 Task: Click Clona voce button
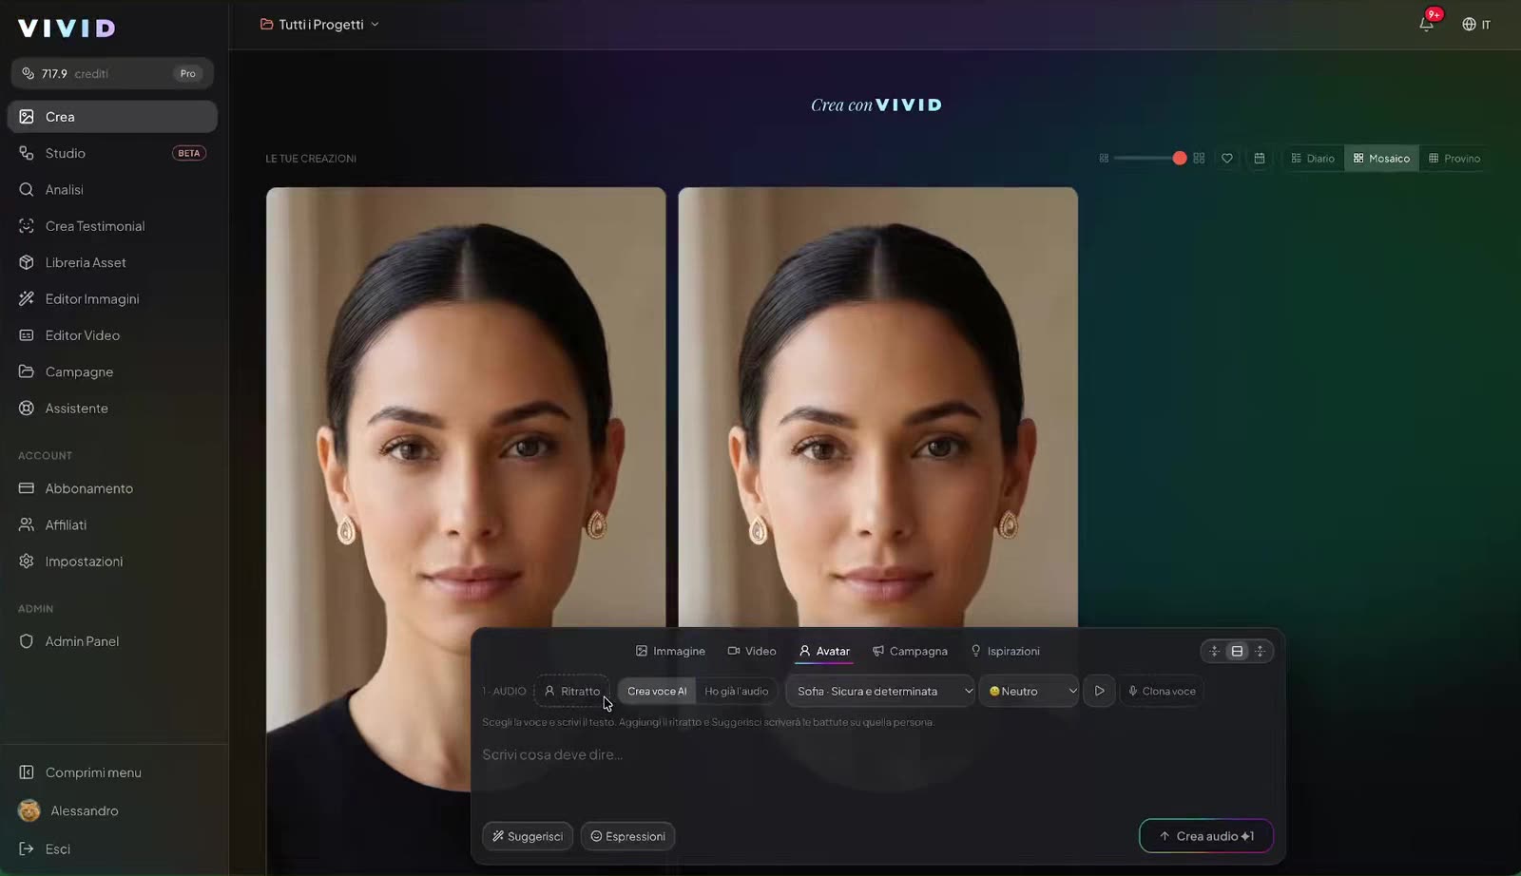point(1162,691)
